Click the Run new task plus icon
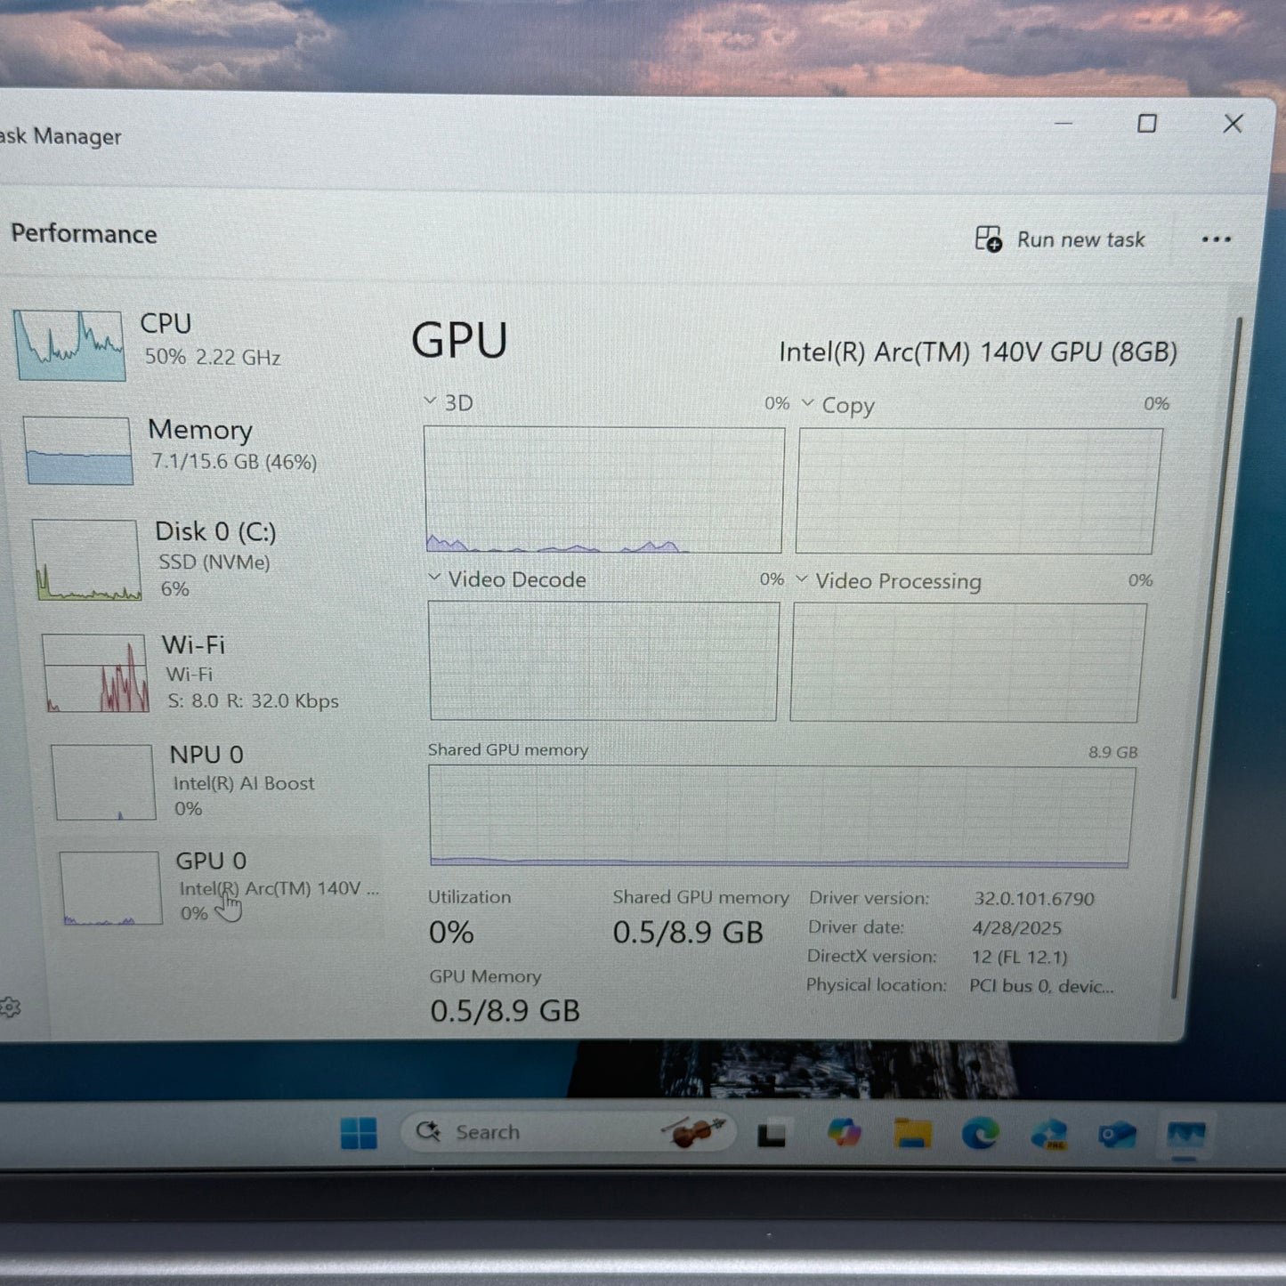 click(x=987, y=239)
